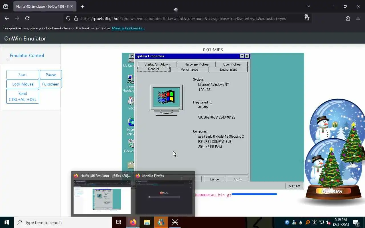Expand the list all tabs chevron
This screenshot has height=228, width=365.
click(308, 6)
